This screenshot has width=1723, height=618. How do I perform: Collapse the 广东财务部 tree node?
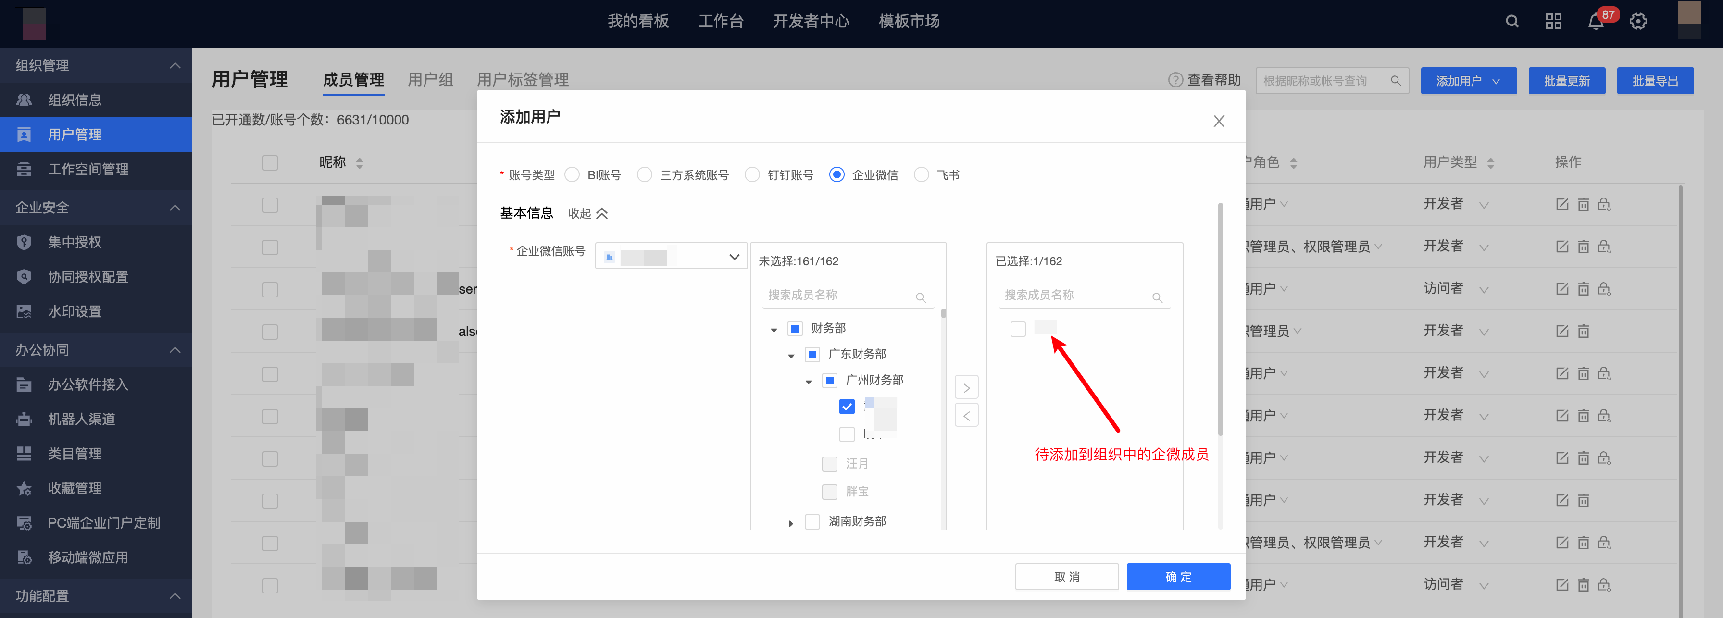click(x=791, y=356)
